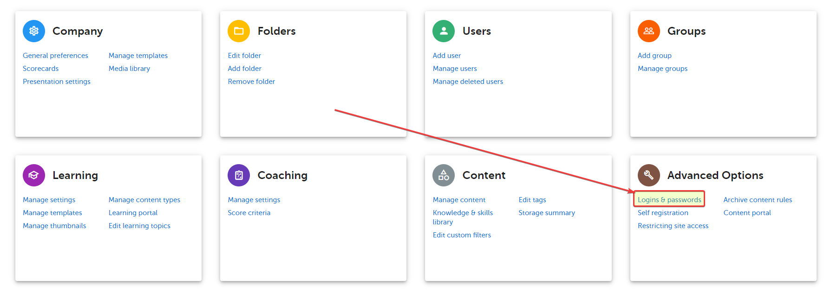Click the green Users person icon
831x294 pixels.
coord(444,31)
